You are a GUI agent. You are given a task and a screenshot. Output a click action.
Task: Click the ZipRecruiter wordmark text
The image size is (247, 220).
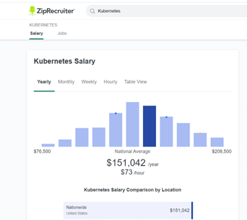tap(56, 11)
